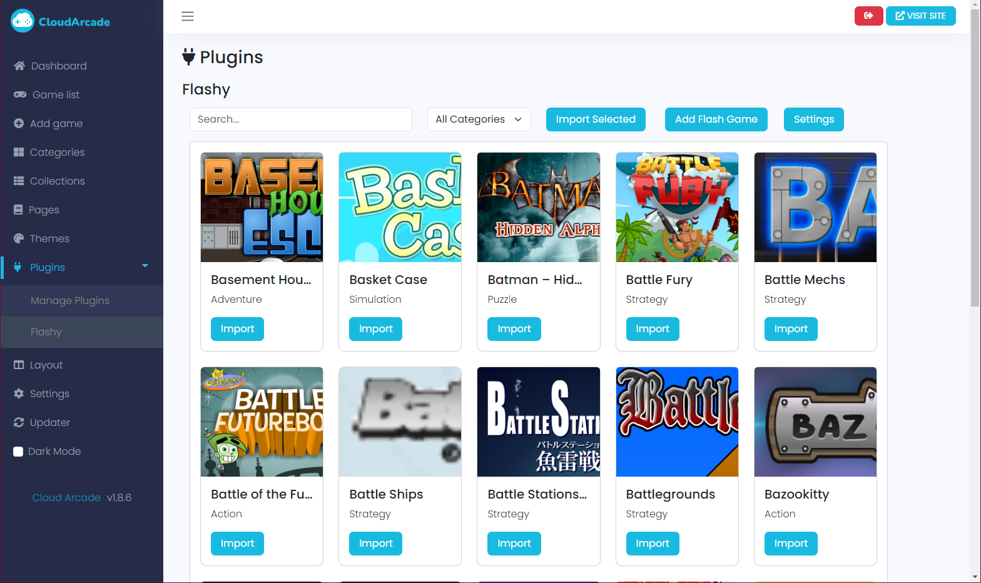Image resolution: width=981 pixels, height=583 pixels.
Task: Click the red logout icon button
Action: click(x=868, y=16)
